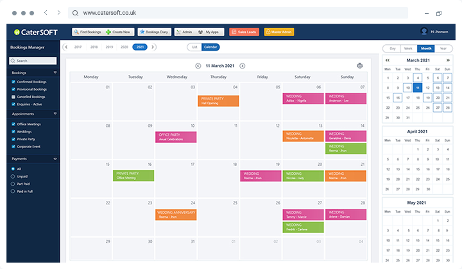462x269 pixels.
Task: Switch to the List view tab
Action: (193, 47)
